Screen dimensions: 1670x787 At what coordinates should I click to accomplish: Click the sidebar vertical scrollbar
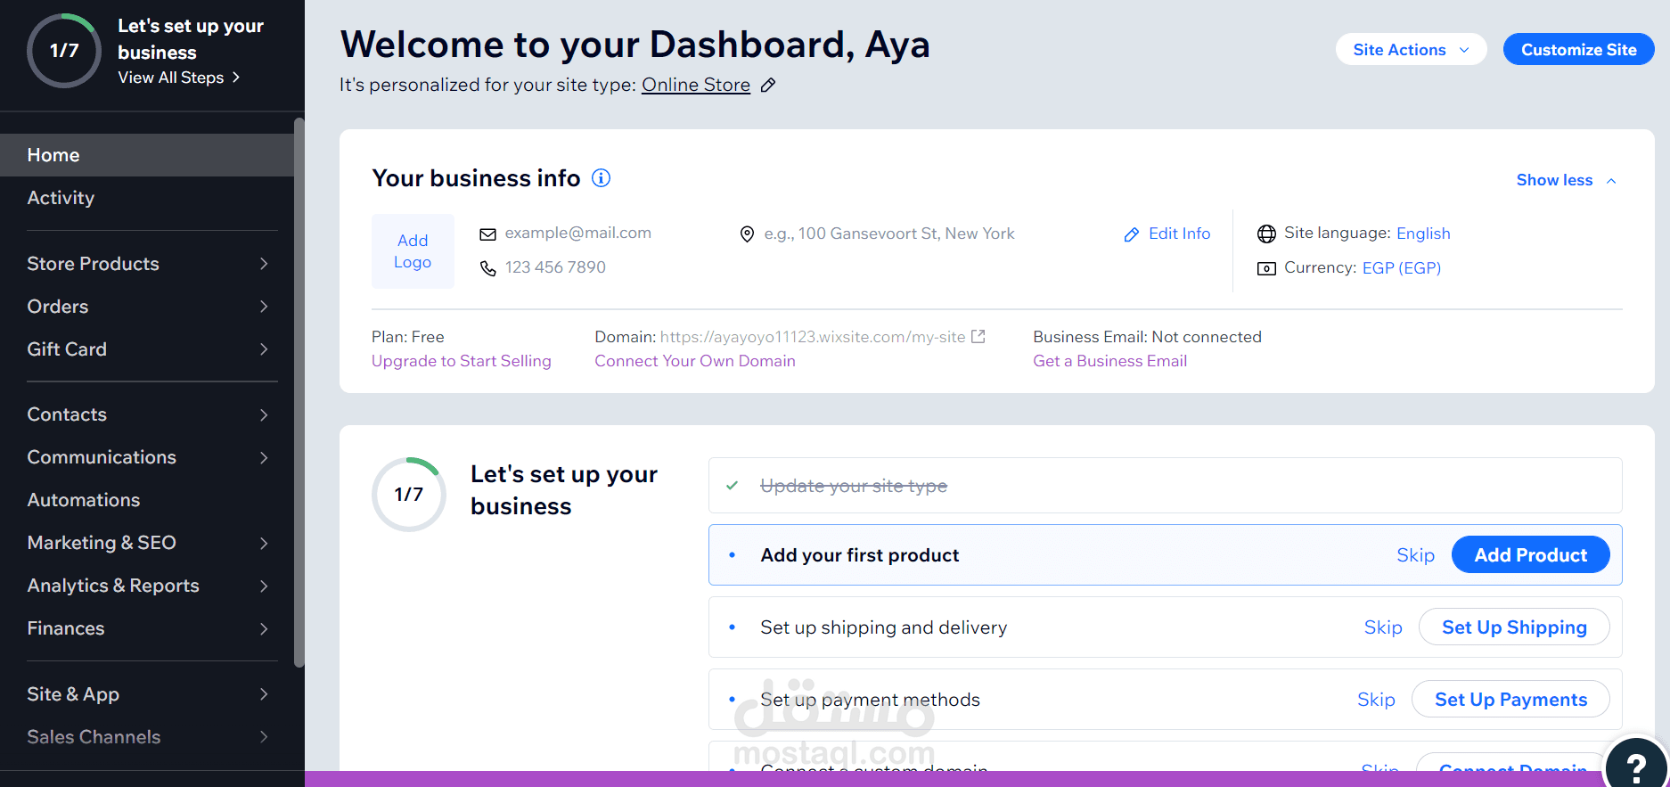coord(299,392)
